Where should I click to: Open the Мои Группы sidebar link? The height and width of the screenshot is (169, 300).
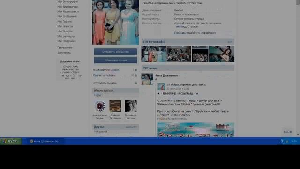pyautogui.click(x=65, y=22)
